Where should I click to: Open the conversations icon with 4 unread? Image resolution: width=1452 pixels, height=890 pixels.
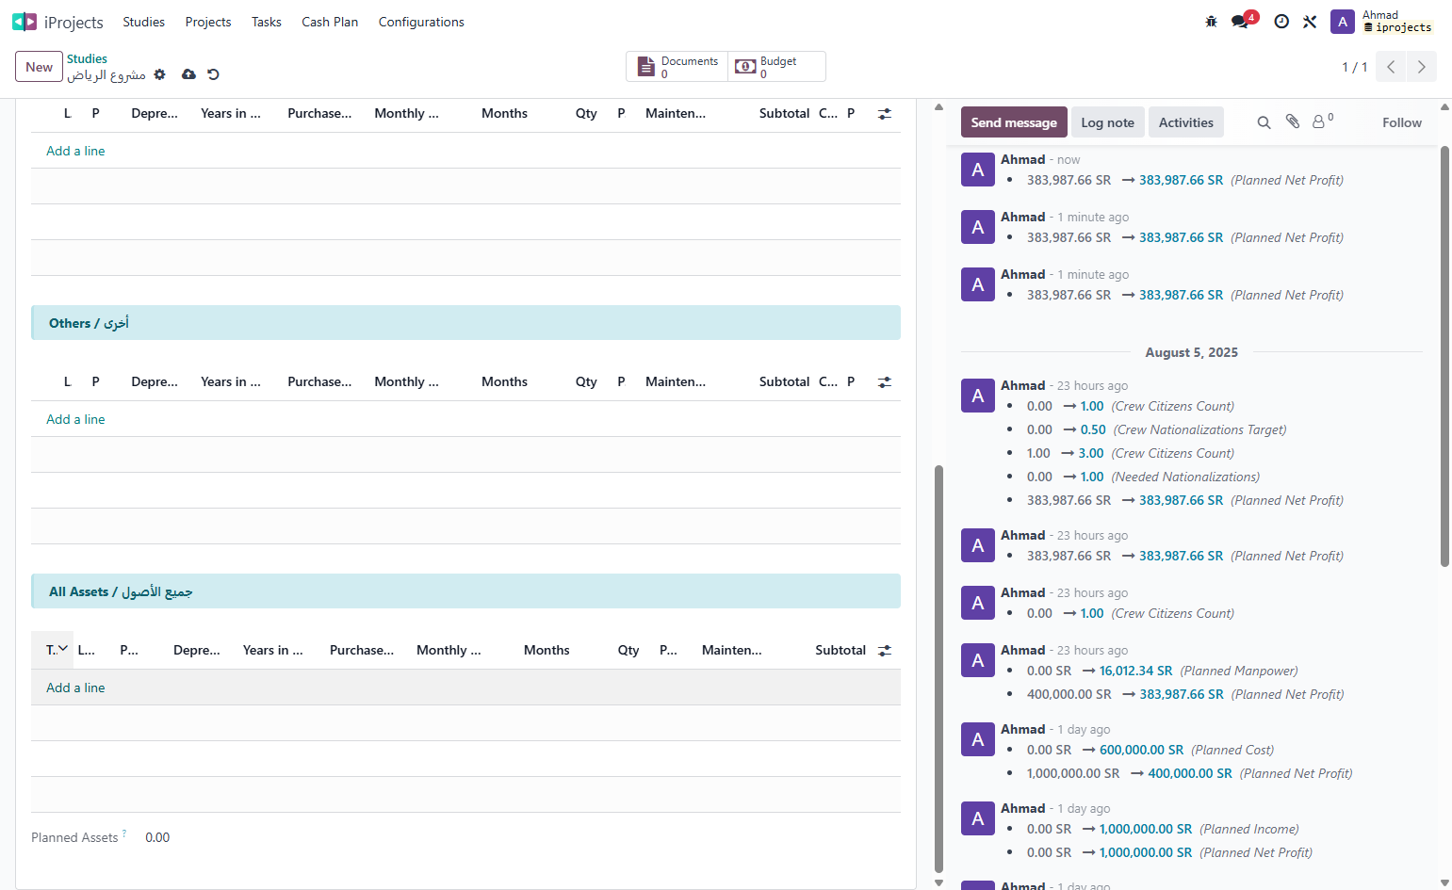point(1240,22)
